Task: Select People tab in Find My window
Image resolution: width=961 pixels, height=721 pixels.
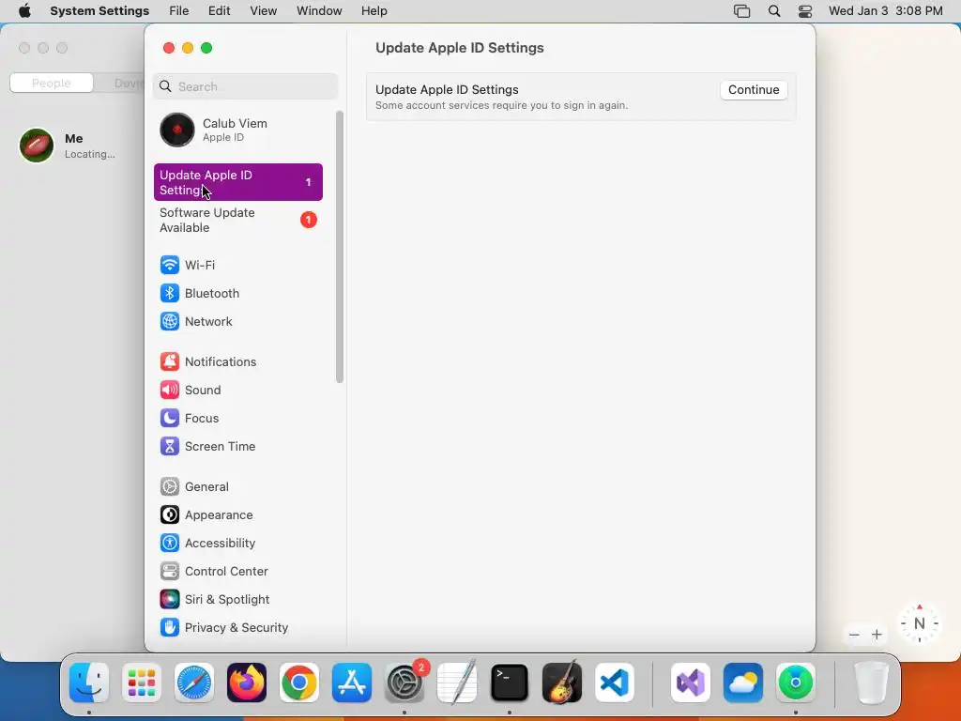Action: pyautogui.click(x=52, y=83)
